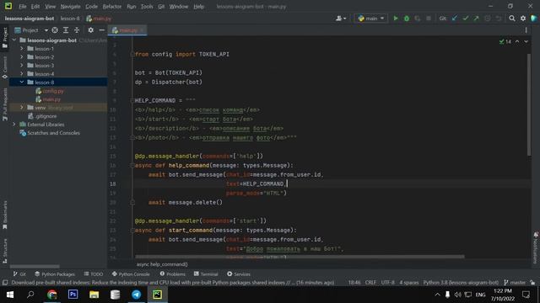
Task: Hide the Project tool window
Action: [101, 30]
